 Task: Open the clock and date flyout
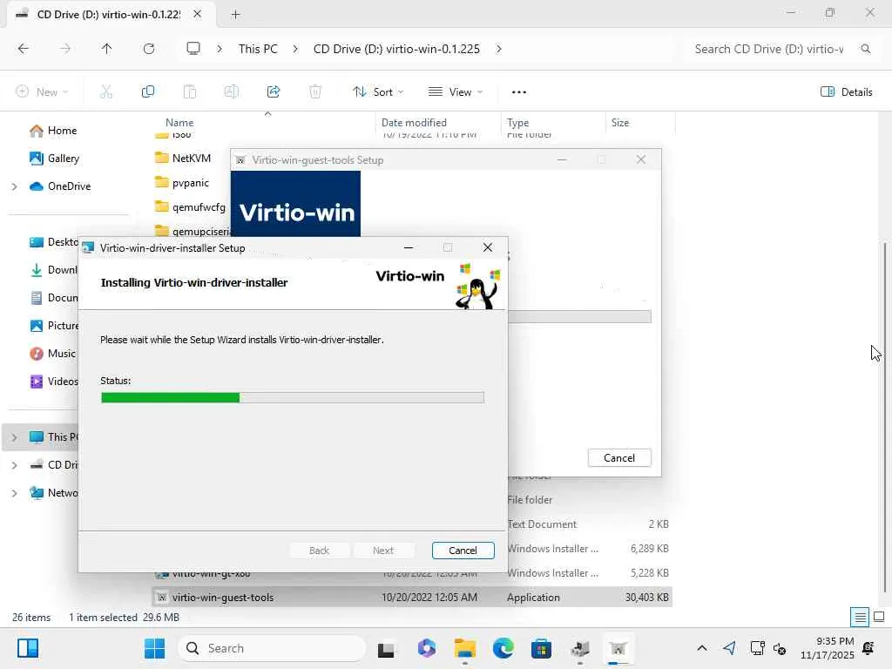click(x=827, y=648)
